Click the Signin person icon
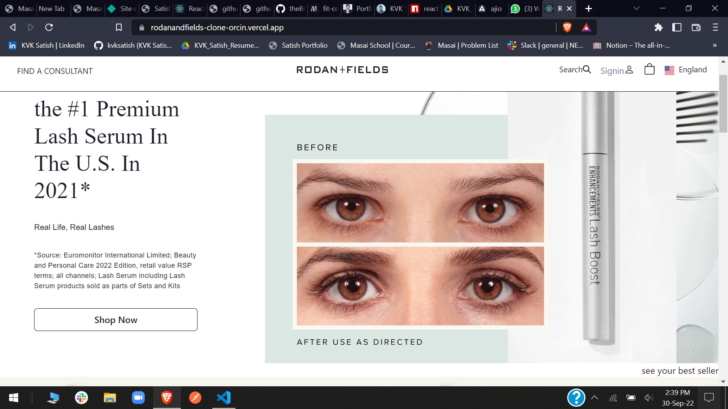 [x=629, y=70]
